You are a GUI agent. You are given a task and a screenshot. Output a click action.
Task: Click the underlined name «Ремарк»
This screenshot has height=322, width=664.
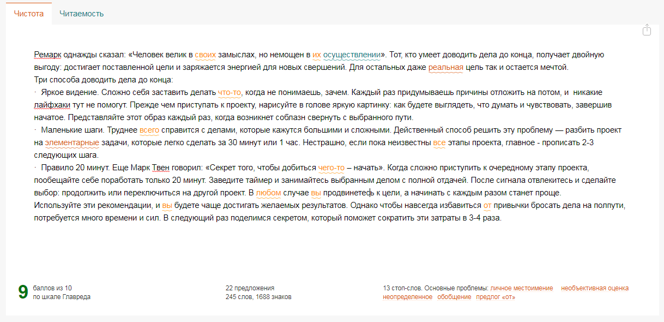coord(47,55)
